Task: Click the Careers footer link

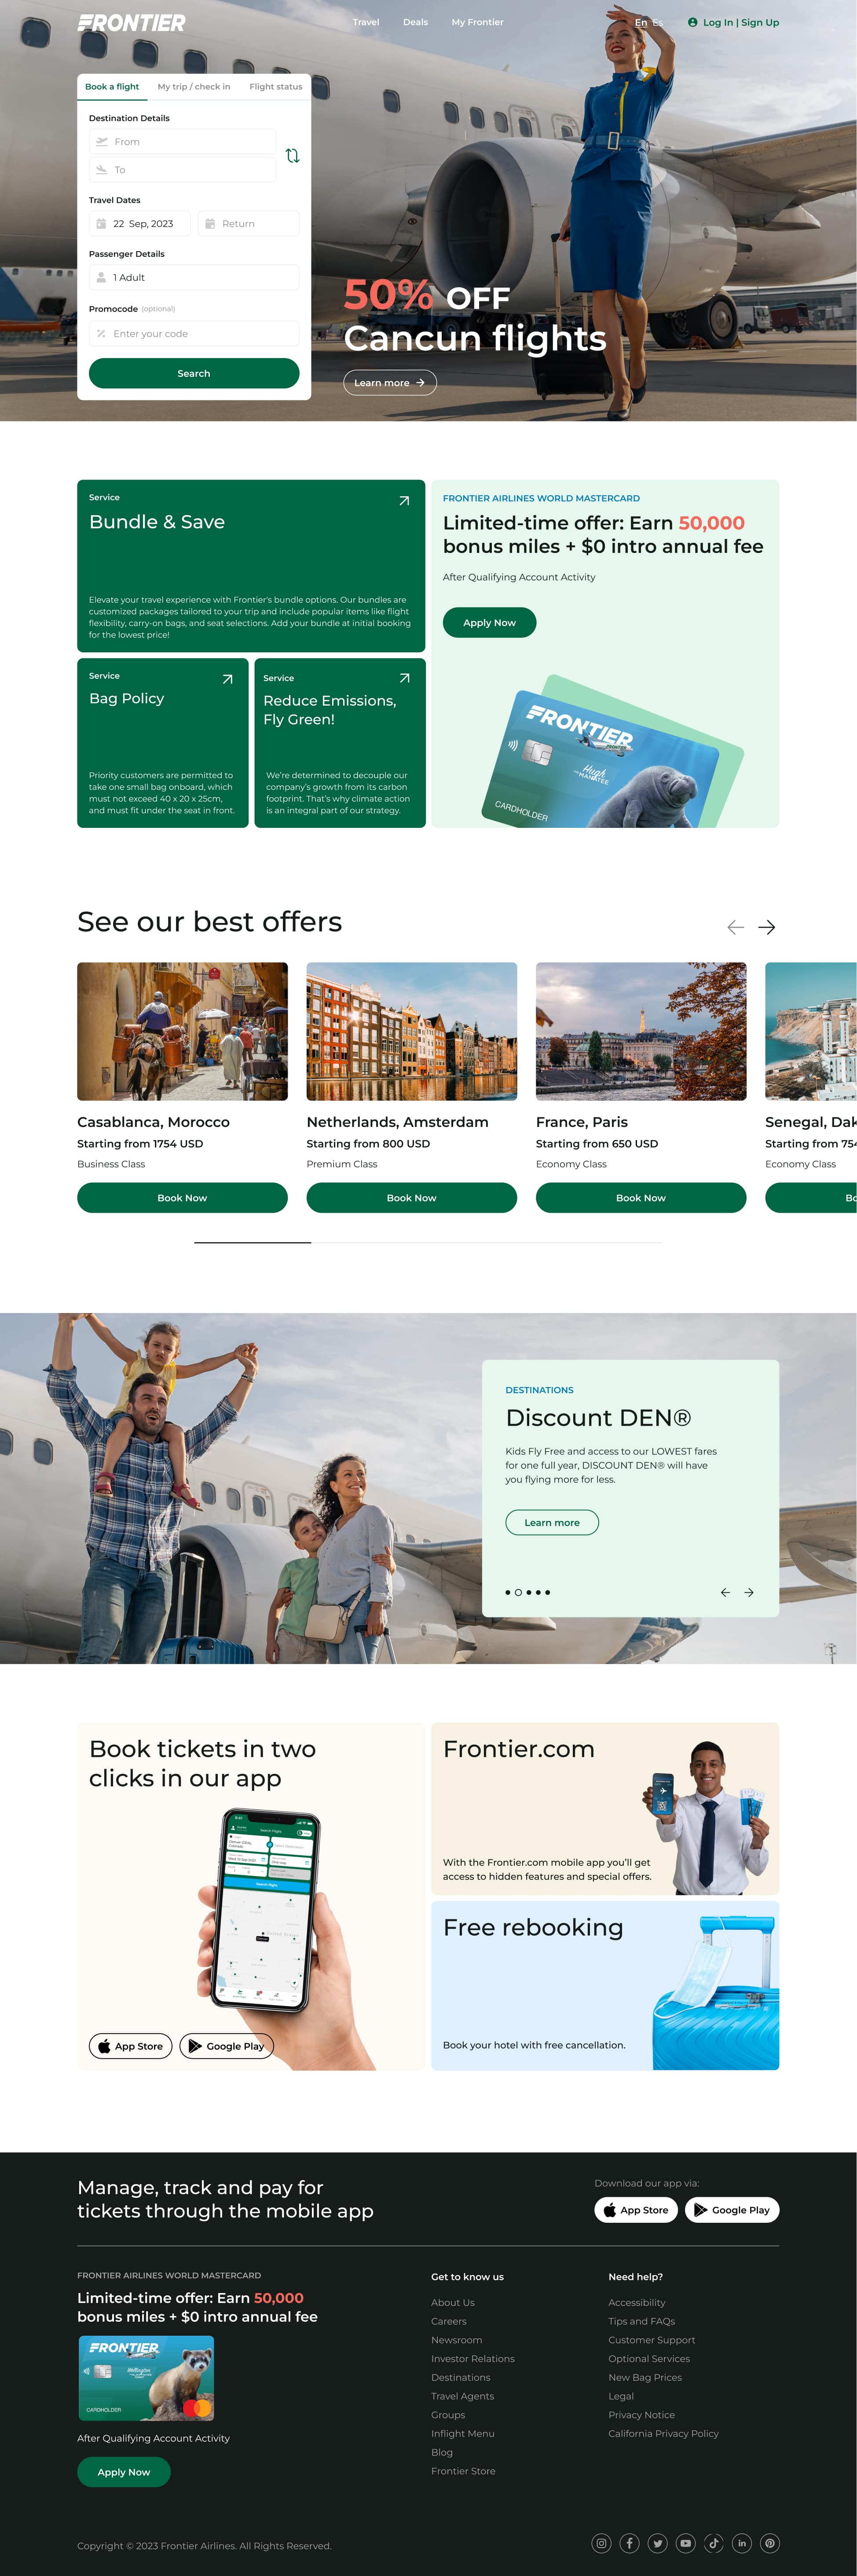Action: point(449,2321)
